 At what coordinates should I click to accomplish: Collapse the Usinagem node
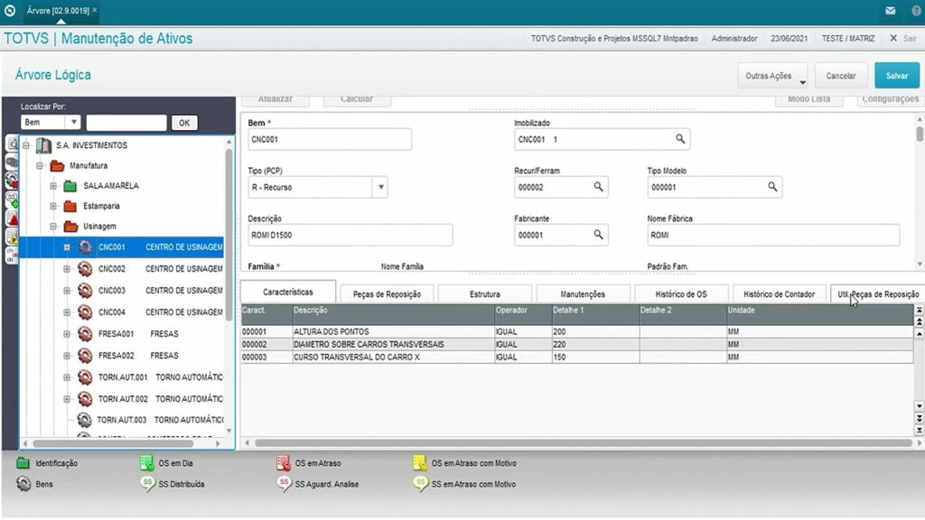tap(53, 227)
